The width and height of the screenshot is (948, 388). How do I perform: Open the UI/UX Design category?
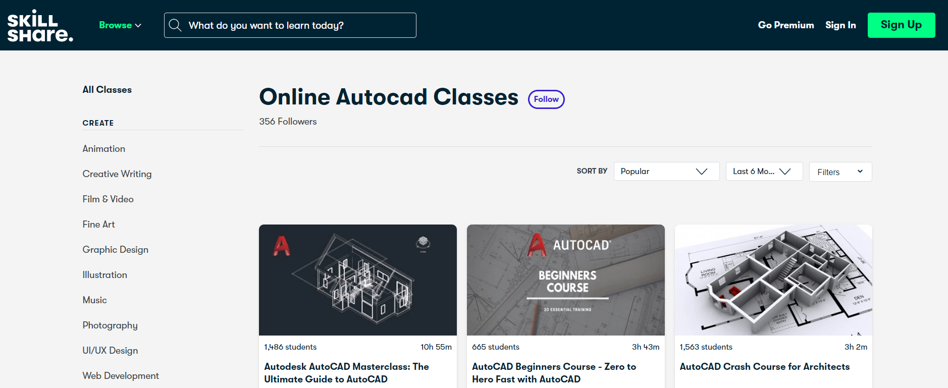coord(110,351)
